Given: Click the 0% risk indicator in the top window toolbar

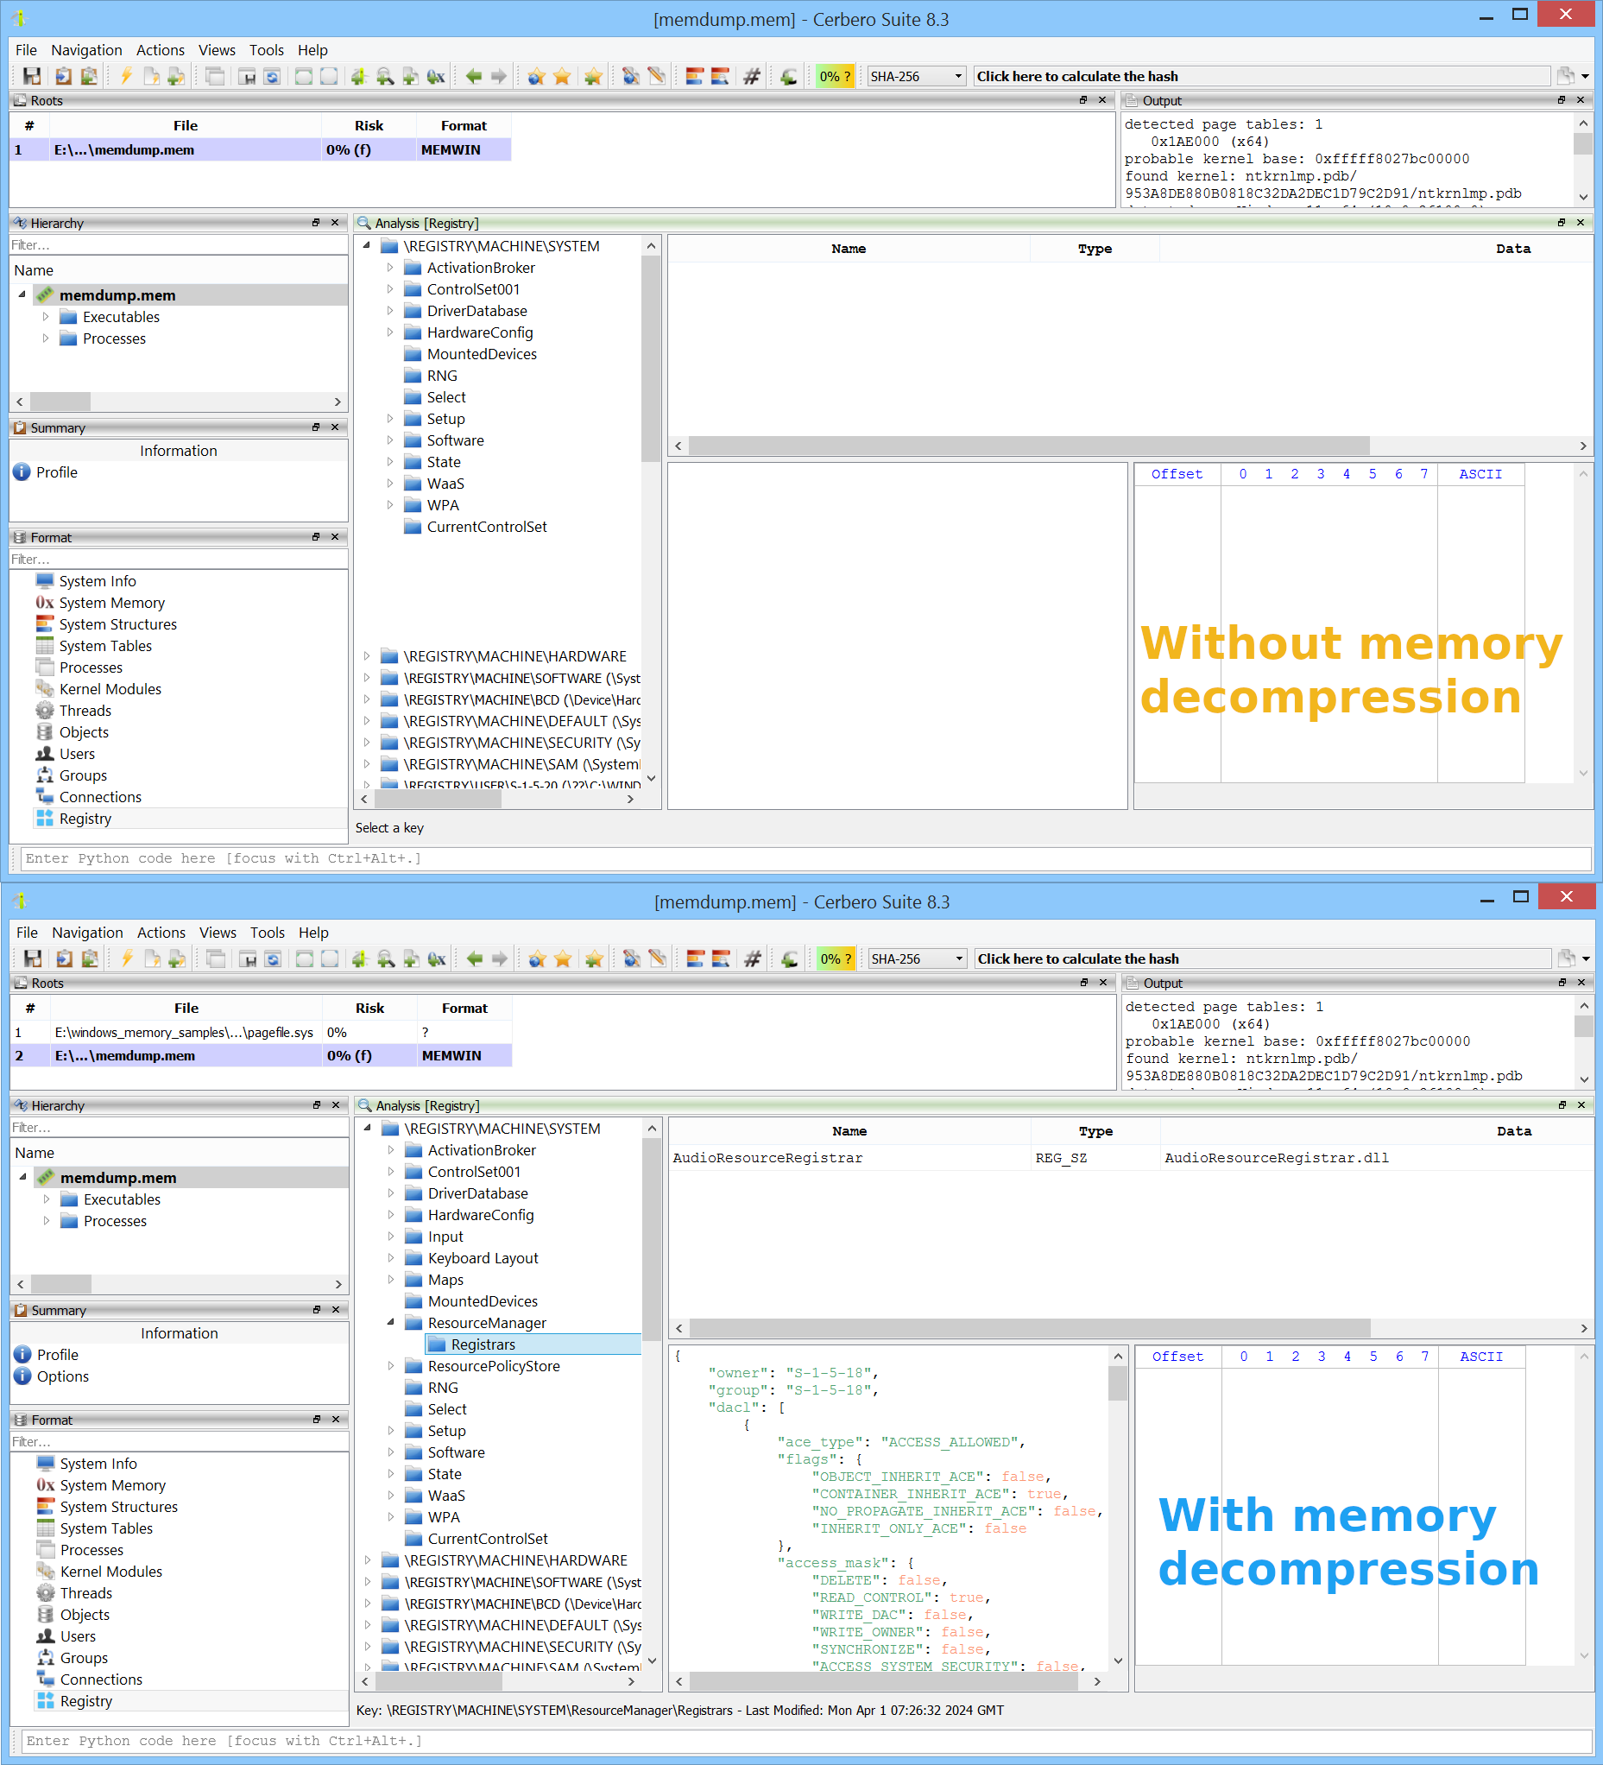Looking at the screenshot, I should pyautogui.click(x=835, y=76).
